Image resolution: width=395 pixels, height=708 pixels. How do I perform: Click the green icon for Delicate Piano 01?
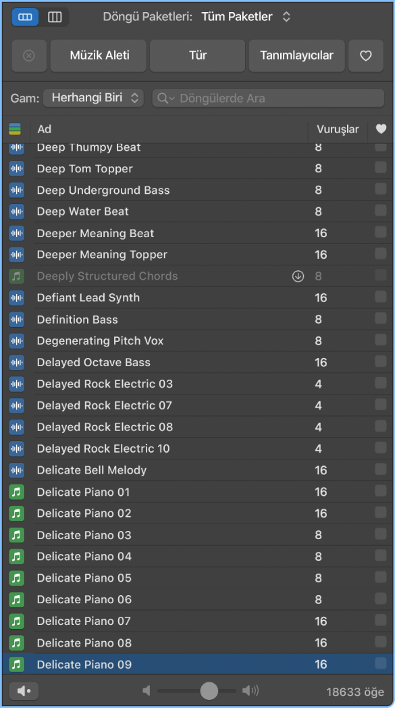click(17, 492)
